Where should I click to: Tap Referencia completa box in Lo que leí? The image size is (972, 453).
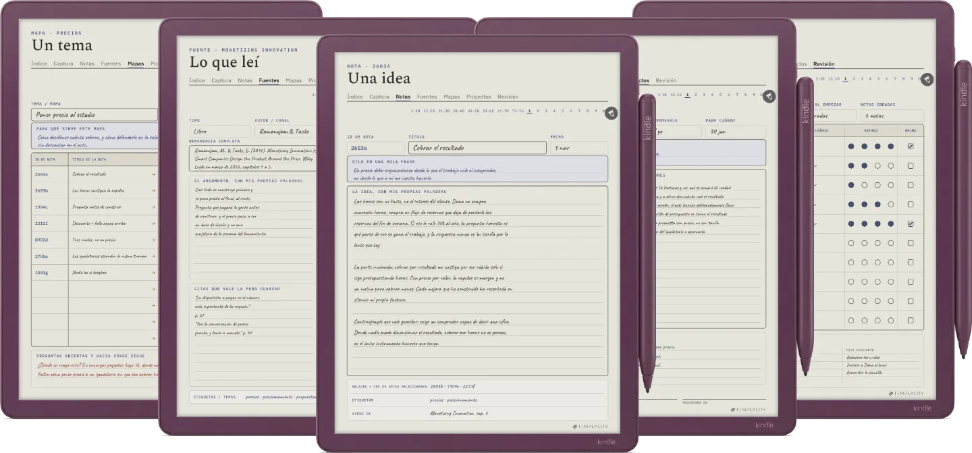[x=253, y=158]
